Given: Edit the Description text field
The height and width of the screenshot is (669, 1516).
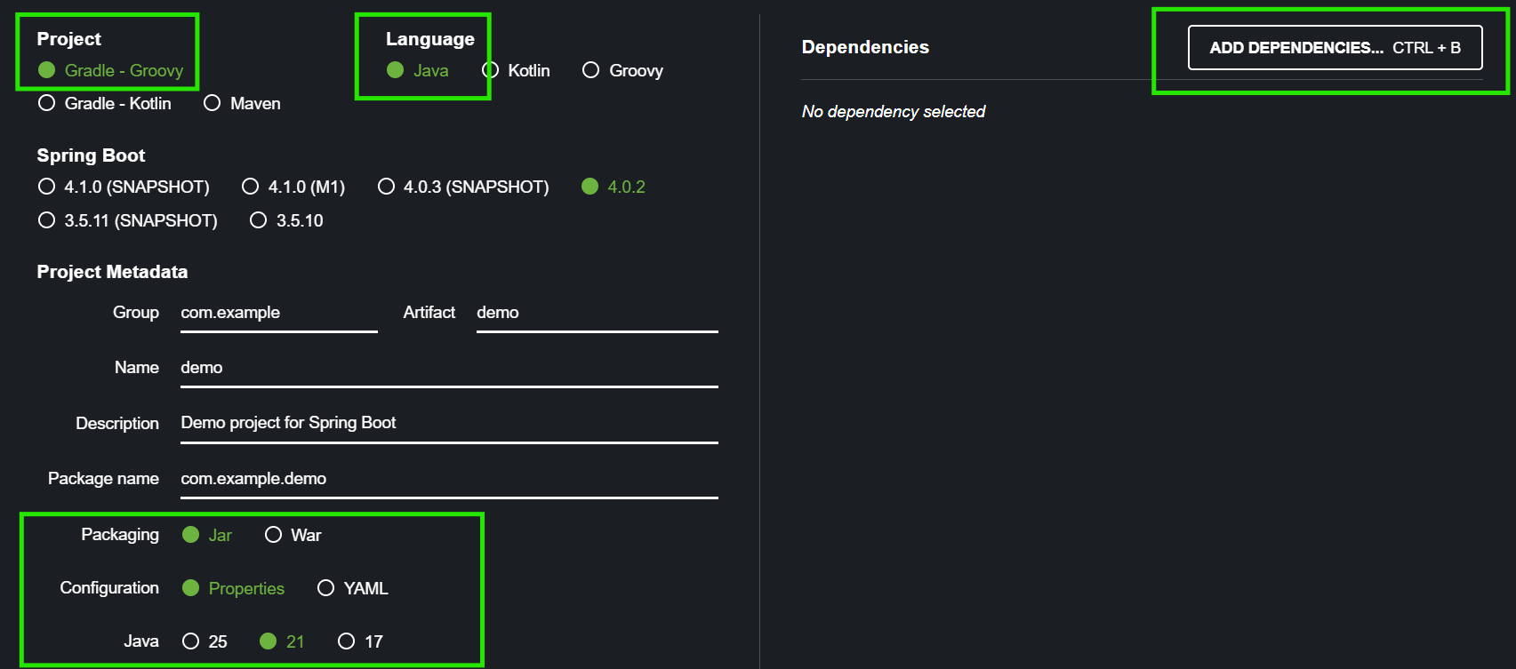Looking at the screenshot, I should click(x=449, y=423).
